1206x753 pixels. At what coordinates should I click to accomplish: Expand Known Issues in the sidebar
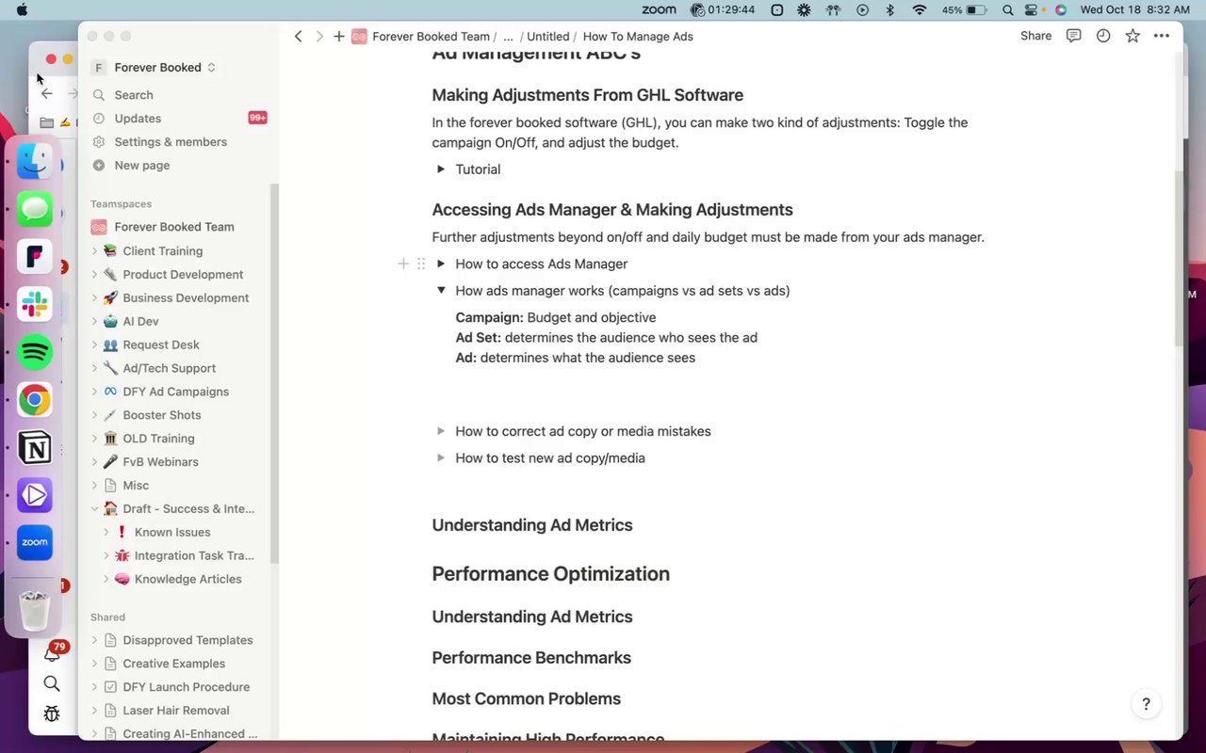(x=106, y=533)
